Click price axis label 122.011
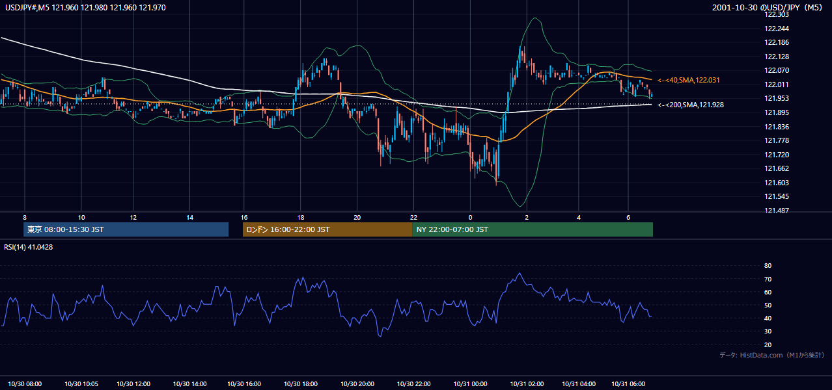Viewport: 832px width, 390px height. pyautogui.click(x=776, y=84)
